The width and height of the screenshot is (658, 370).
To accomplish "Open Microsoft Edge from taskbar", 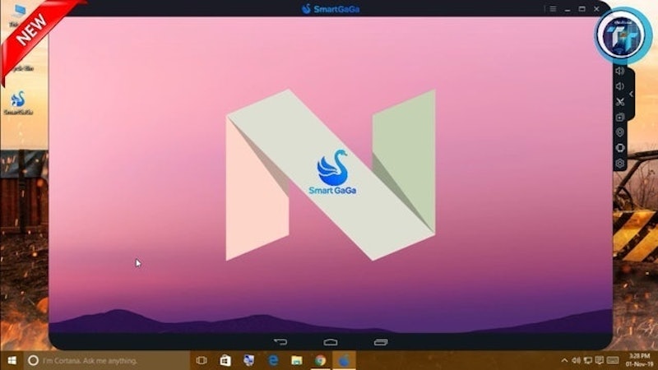I will (x=273, y=360).
